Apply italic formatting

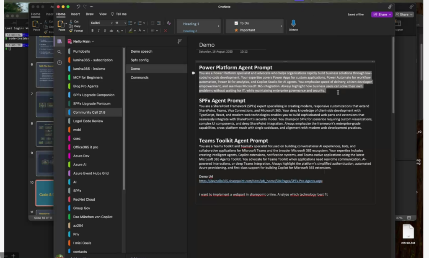pyautogui.click(x=98, y=31)
